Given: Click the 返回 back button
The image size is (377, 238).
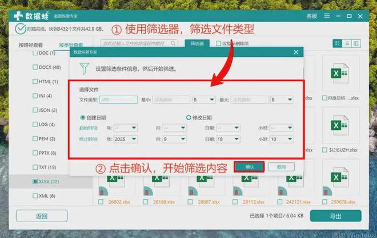Looking at the screenshot, I should coord(42,216).
